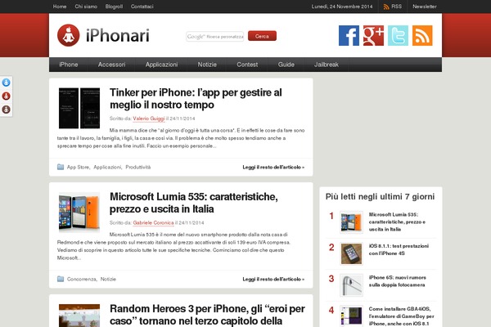Click the iPhonari red logo icon

(x=69, y=35)
